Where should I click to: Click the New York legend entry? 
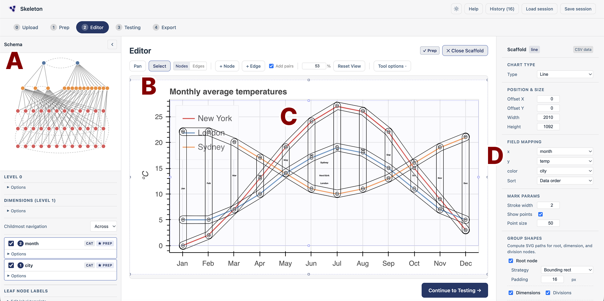pyautogui.click(x=207, y=119)
